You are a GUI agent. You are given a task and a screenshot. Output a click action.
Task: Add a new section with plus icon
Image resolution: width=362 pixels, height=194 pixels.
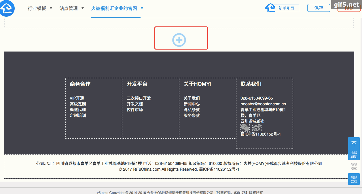pyautogui.click(x=179, y=40)
